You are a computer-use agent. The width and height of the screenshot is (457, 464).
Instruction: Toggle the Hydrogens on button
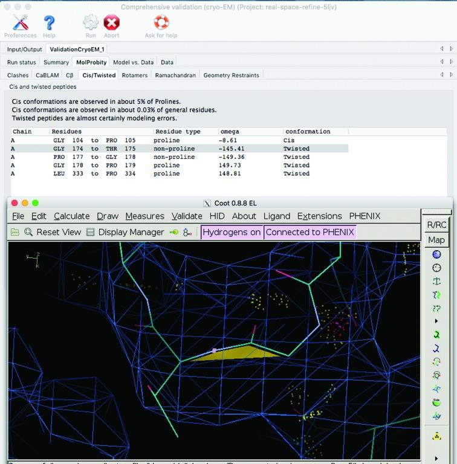tap(232, 232)
